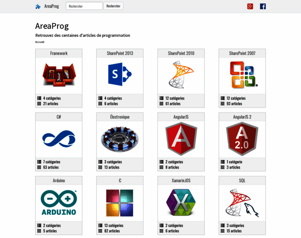Viewport: 301px width, 238px height.
Task: Open the SharePoint 2013 card title
Action: [120, 53]
